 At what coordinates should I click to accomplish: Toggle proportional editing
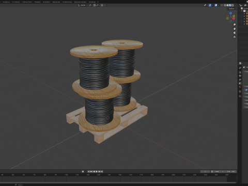pyautogui.click(x=102, y=5)
